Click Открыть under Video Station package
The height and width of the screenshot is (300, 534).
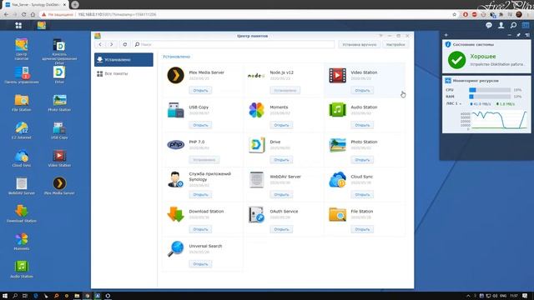[x=362, y=91]
